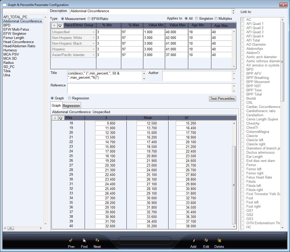This screenshot has height=252, width=290.
Task: Check the Femur link checkbox
Action: [x=242, y=165]
